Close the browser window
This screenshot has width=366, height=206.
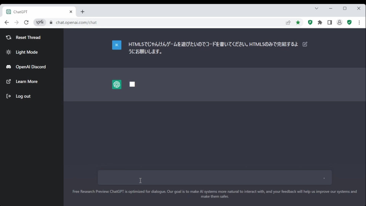click(x=359, y=8)
